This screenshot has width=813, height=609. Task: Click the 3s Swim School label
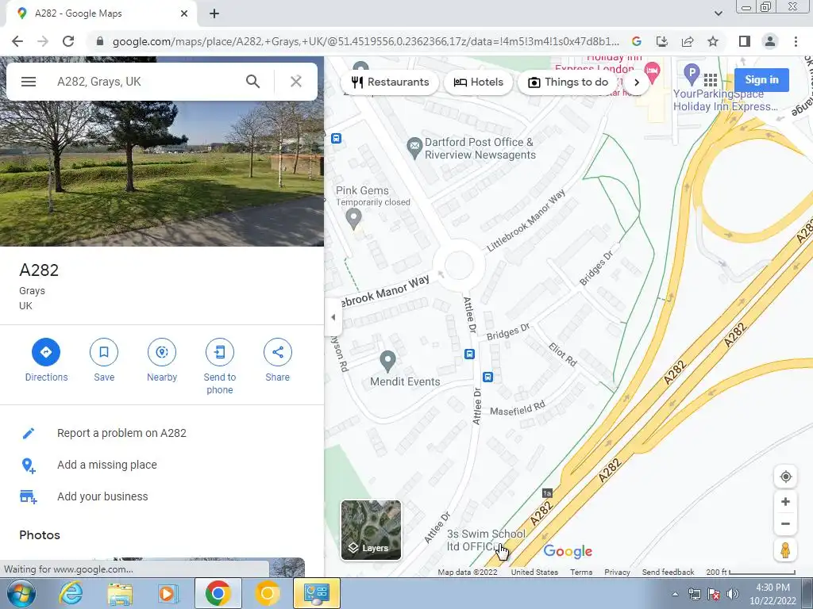[x=486, y=540]
